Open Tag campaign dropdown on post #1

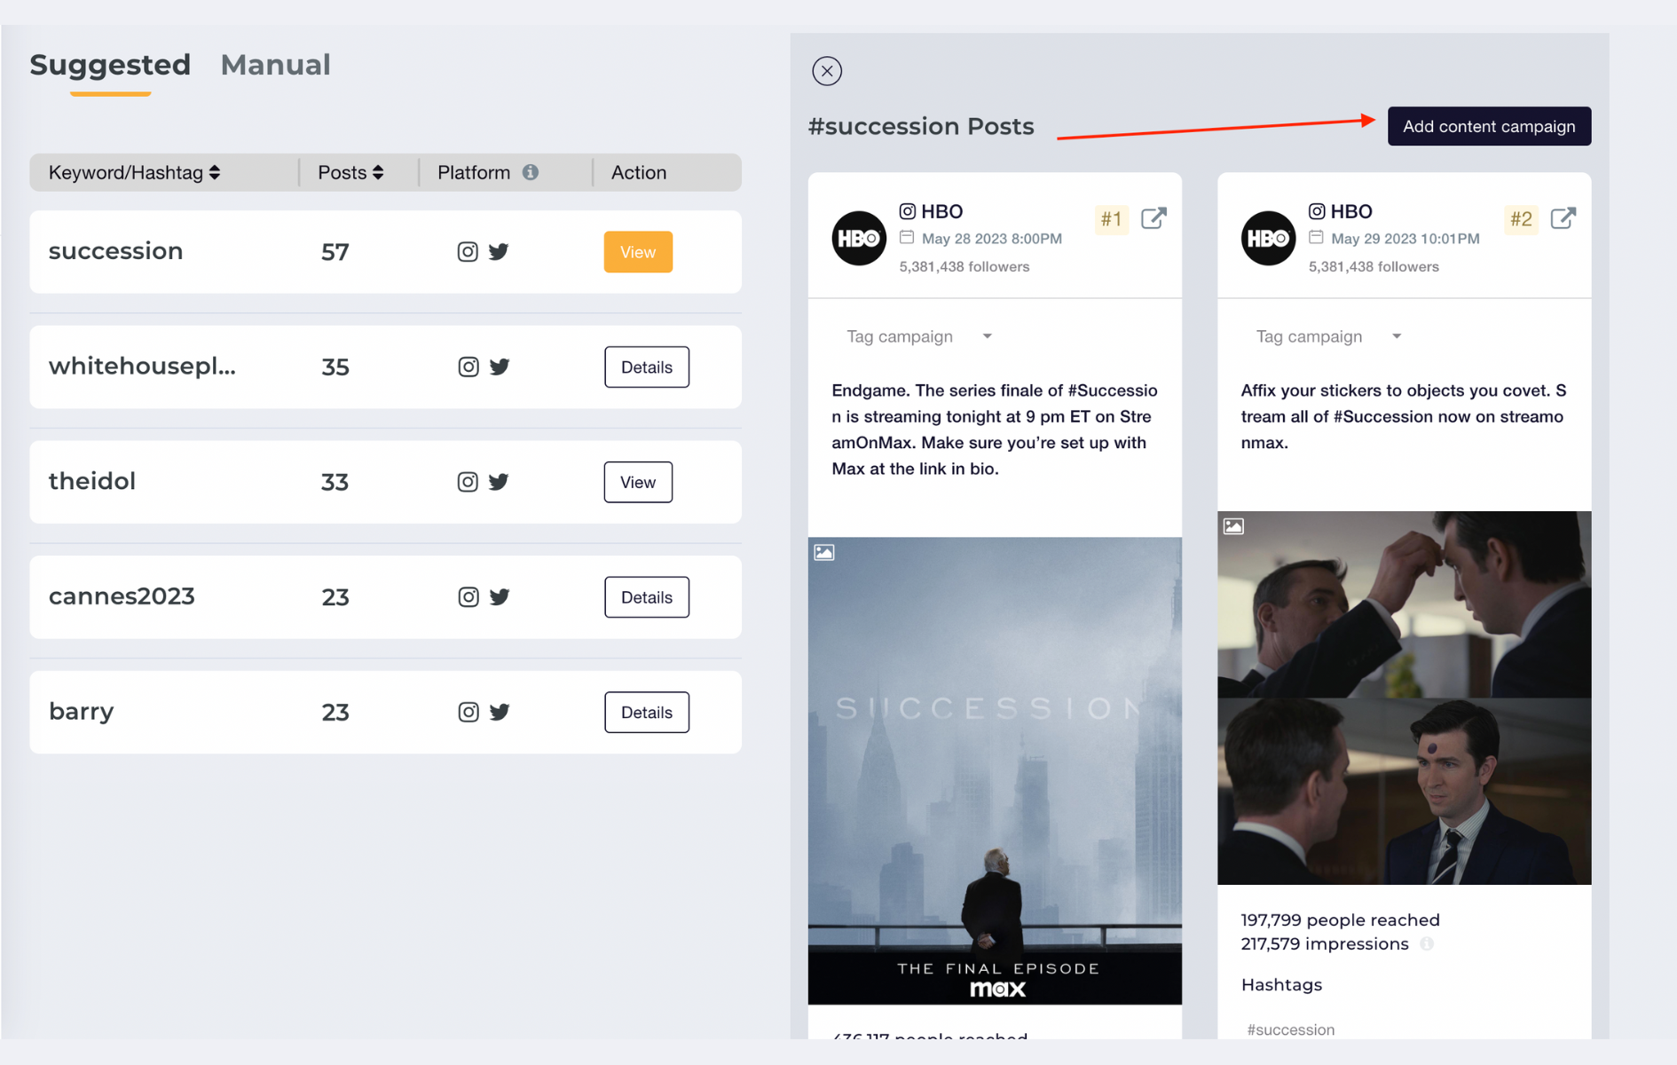(x=919, y=336)
